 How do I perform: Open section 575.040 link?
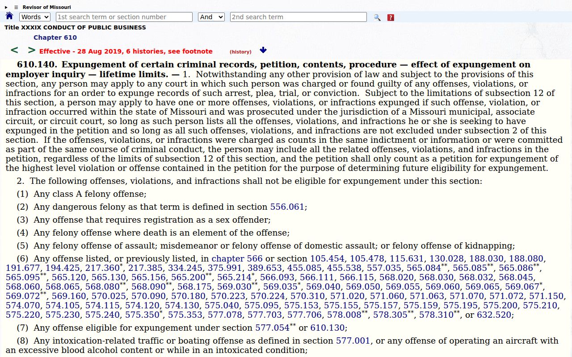pos(222,306)
